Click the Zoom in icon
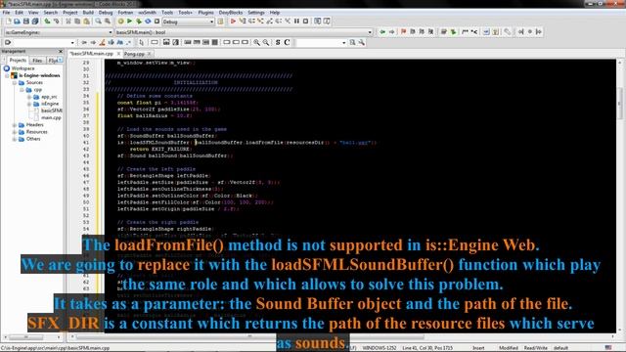626x352 pixels. pyautogui.click(x=256, y=42)
